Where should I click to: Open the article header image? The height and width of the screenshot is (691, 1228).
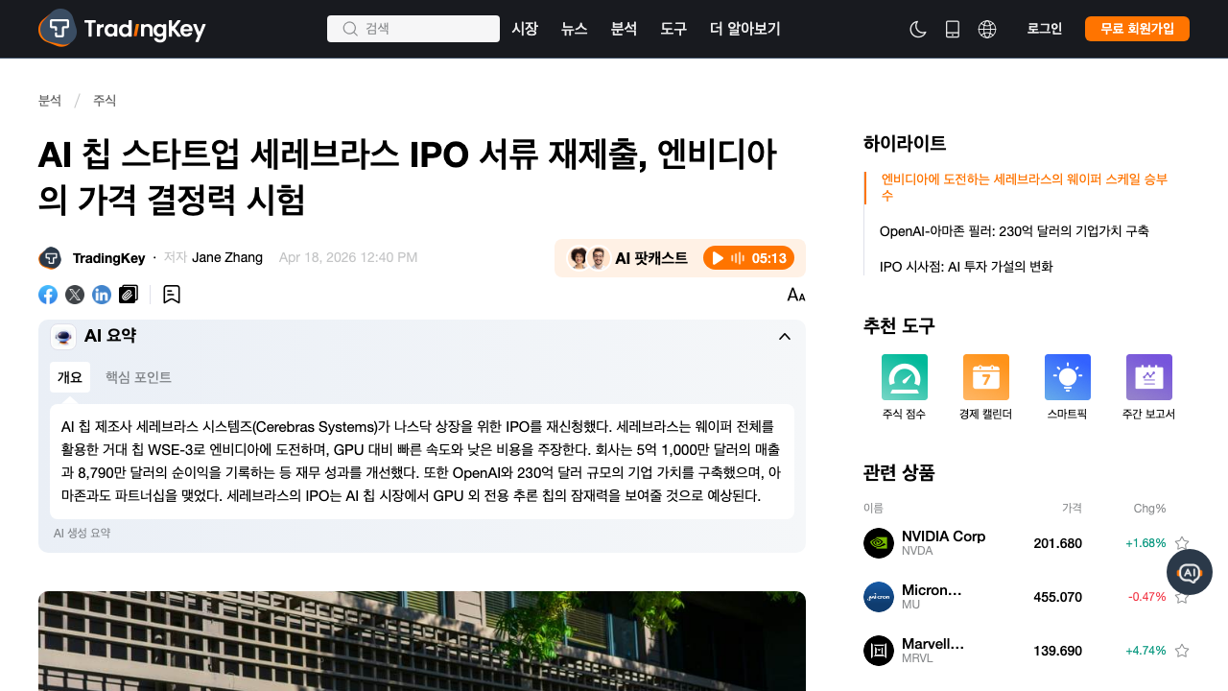click(x=422, y=641)
